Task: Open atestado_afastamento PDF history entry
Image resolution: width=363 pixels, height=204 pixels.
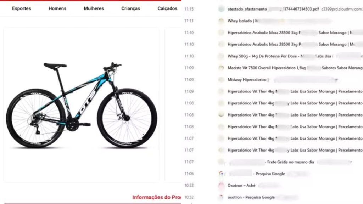Action: click(x=273, y=9)
